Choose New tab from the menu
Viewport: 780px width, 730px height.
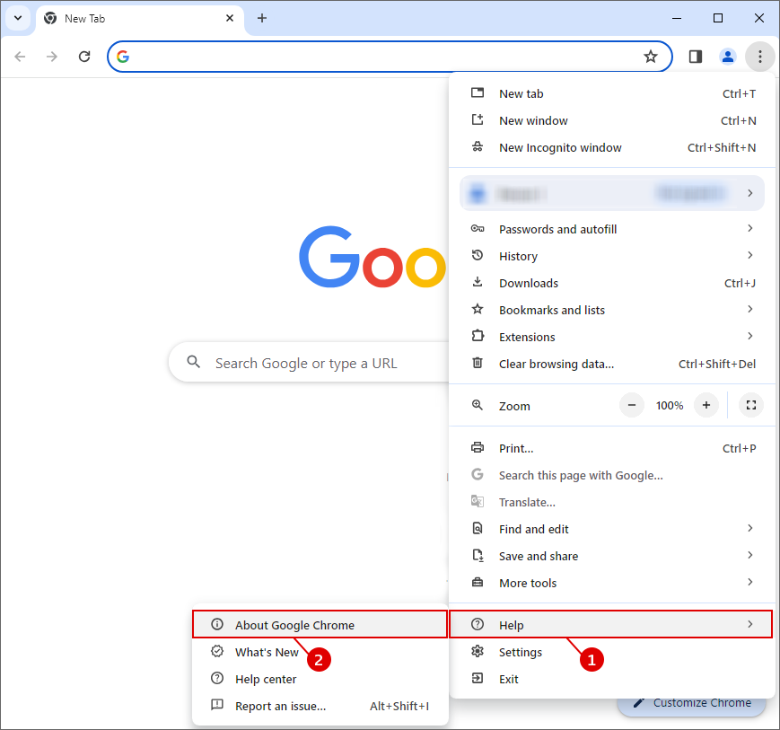(613, 94)
